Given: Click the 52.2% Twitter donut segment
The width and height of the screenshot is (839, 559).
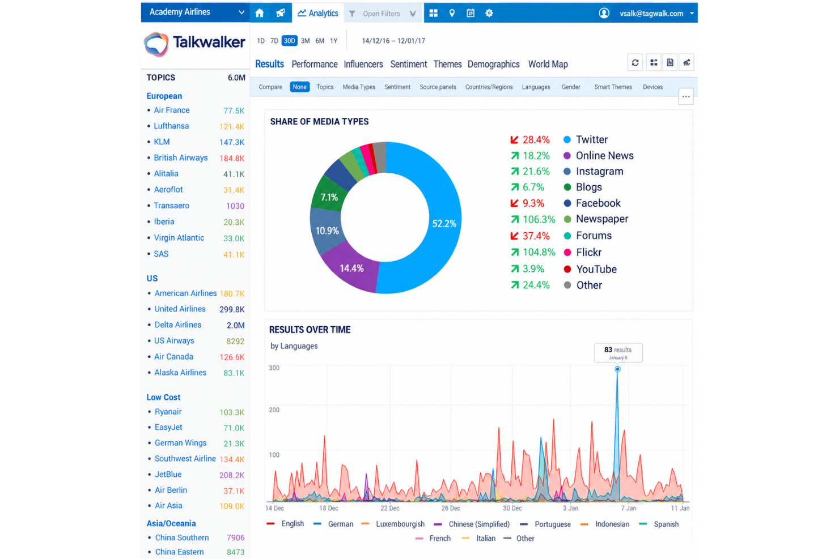Looking at the screenshot, I should (x=444, y=224).
